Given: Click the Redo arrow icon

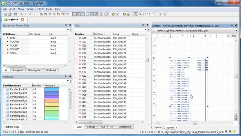Looking at the screenshot, I should coord(30,14).
